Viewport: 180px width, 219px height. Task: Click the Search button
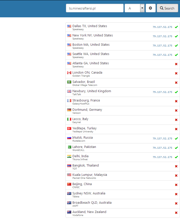[167, 8]
